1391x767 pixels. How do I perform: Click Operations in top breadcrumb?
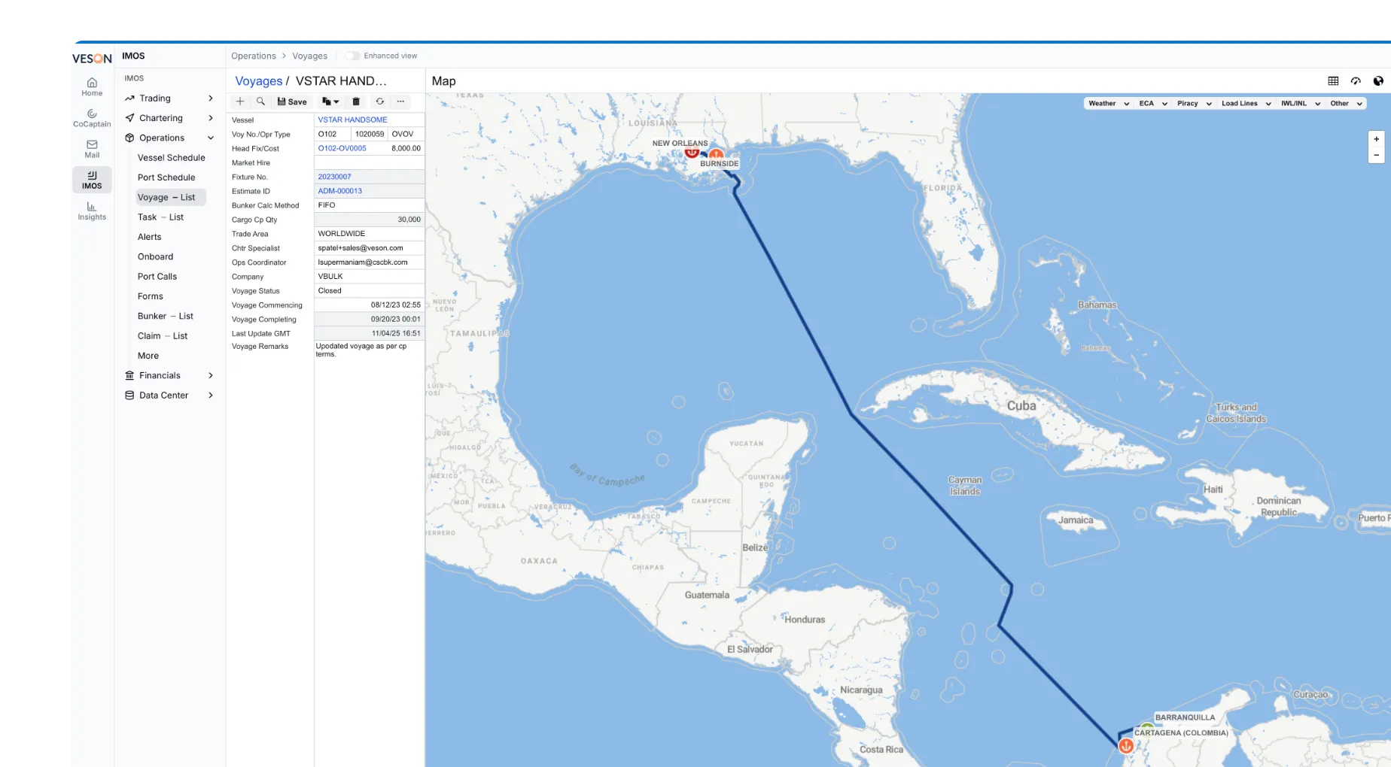254,56
